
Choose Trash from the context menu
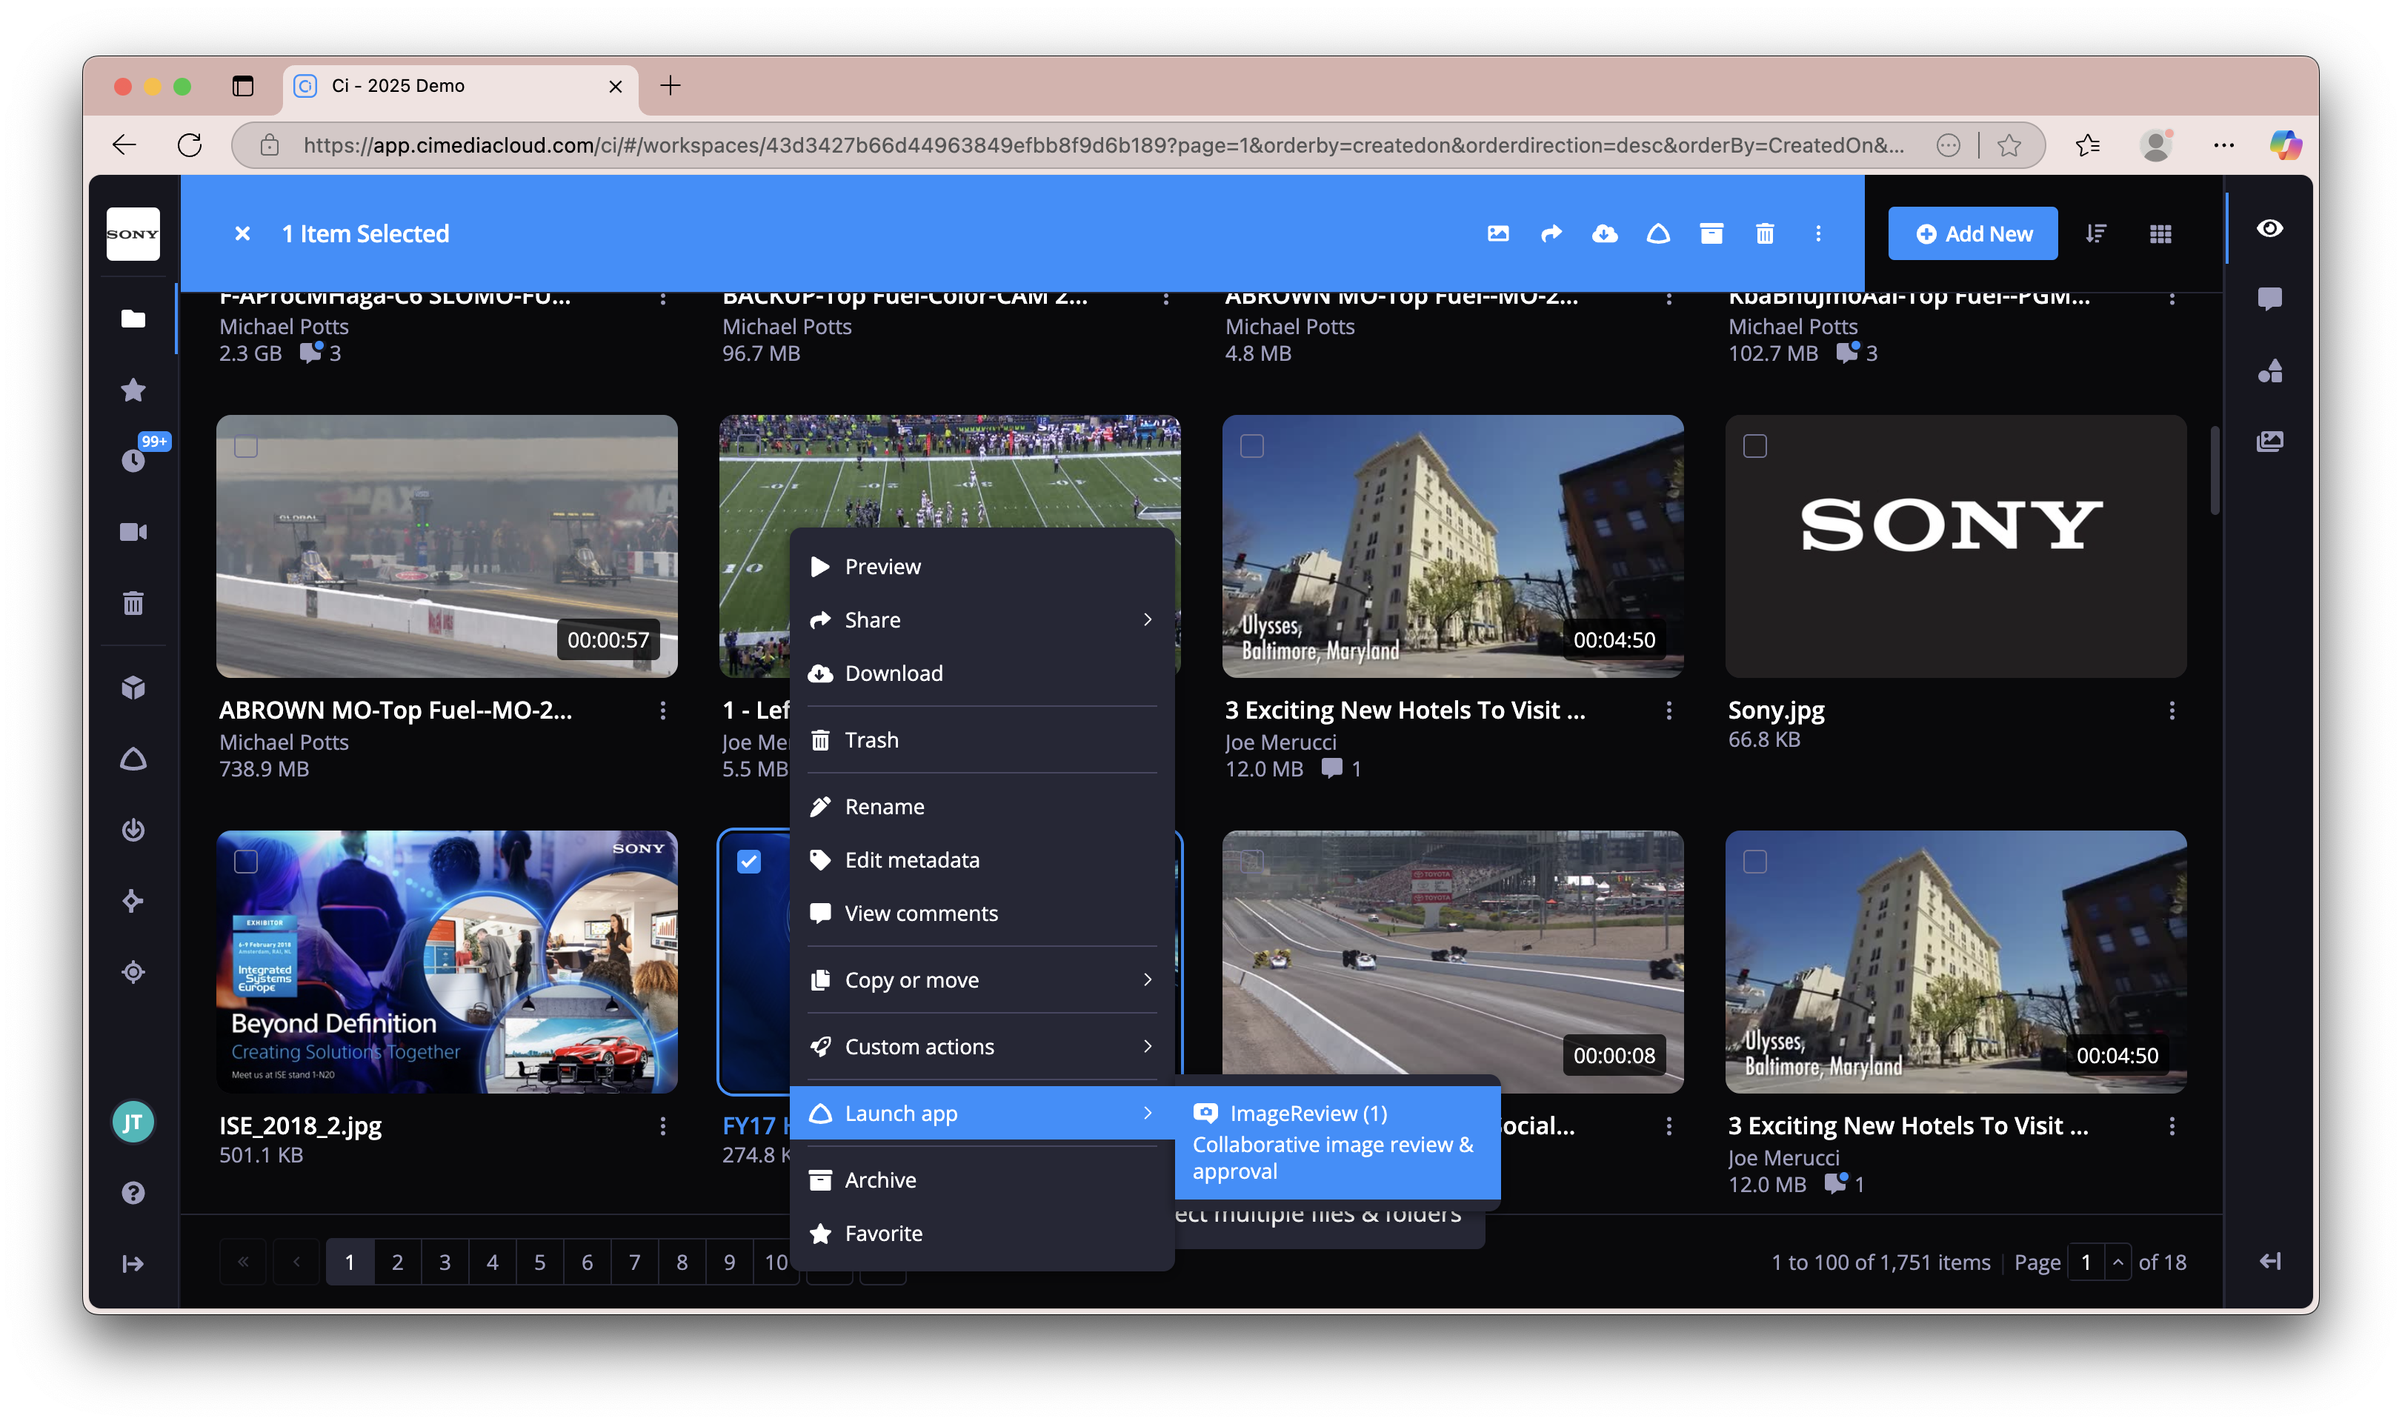tap(982, 740)
